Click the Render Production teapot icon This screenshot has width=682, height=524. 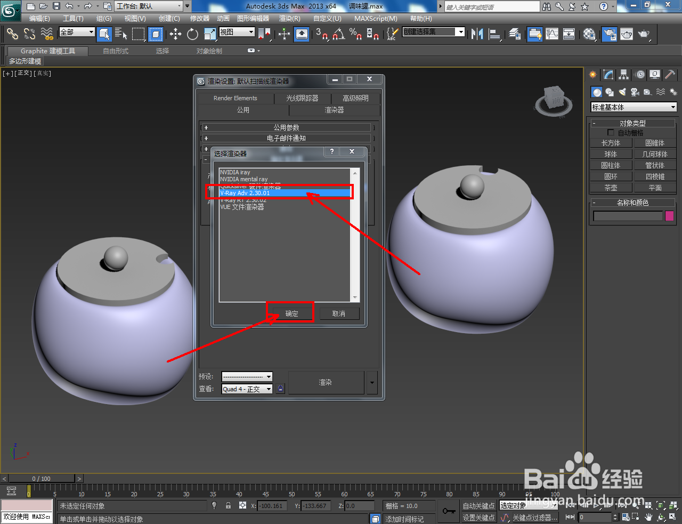pyautogui.click(x=644, y=34)
